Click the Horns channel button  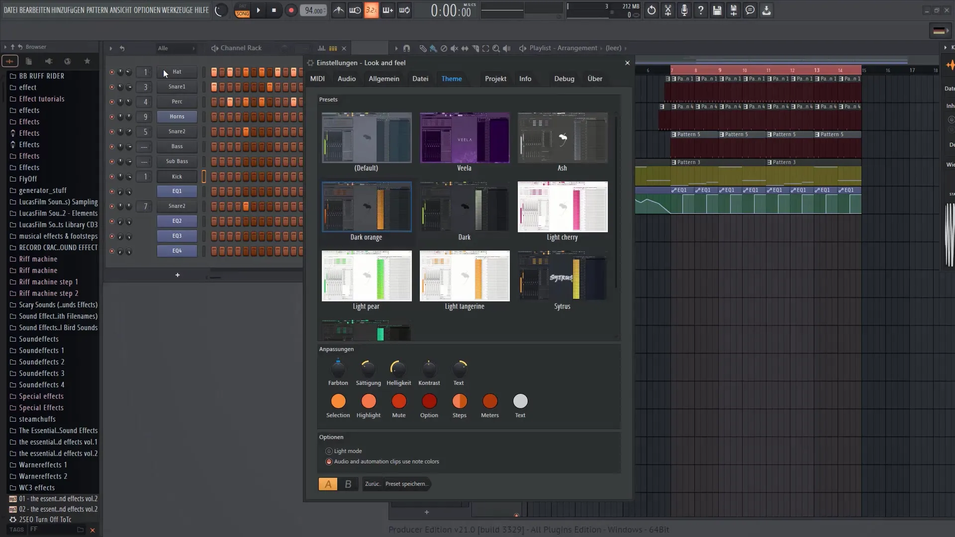click(177, 116)
